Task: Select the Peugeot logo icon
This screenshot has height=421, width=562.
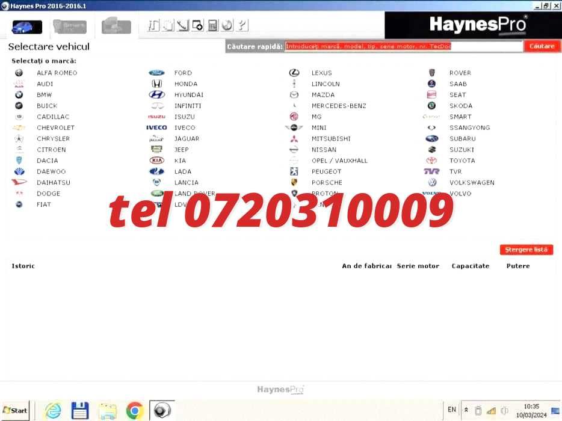Action: point(294,171)
